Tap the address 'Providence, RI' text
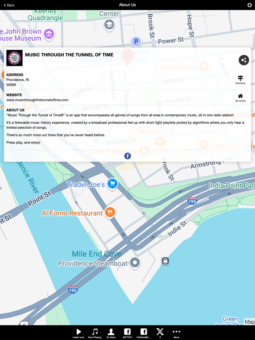 tap(18, 80)
